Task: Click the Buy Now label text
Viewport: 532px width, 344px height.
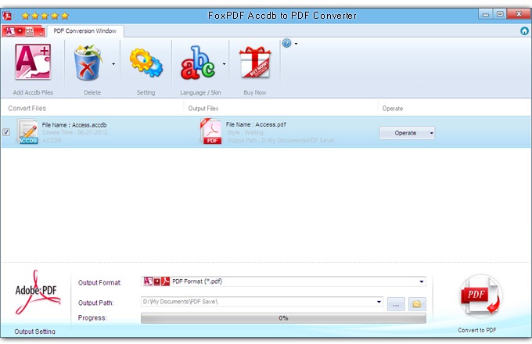Action: coord(255,92)
